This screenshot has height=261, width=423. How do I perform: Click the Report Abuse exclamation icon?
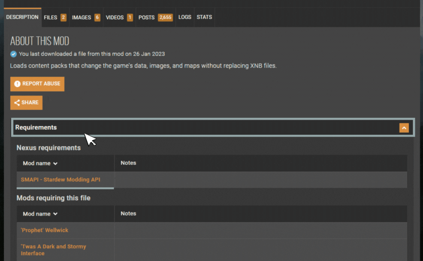pos(17,84)
